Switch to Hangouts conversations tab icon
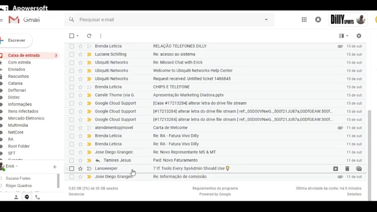The height and width of the screenshot is (212, 377). 27,197
